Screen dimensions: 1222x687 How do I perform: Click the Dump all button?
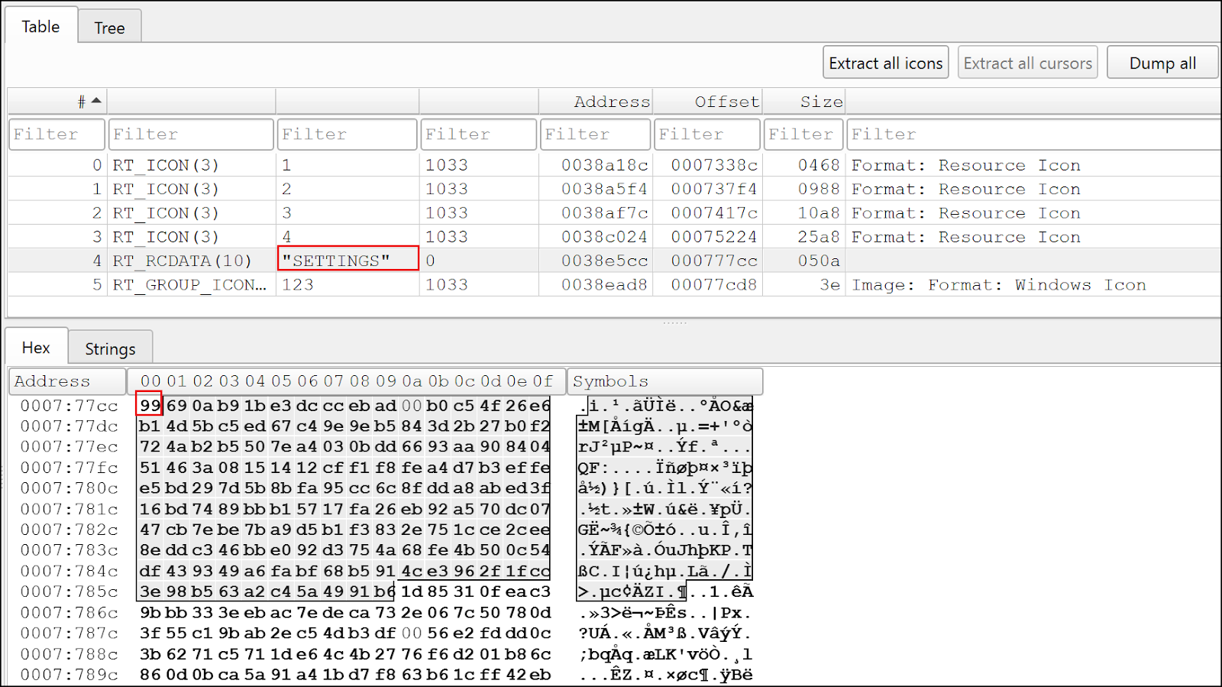(1162, 63)
